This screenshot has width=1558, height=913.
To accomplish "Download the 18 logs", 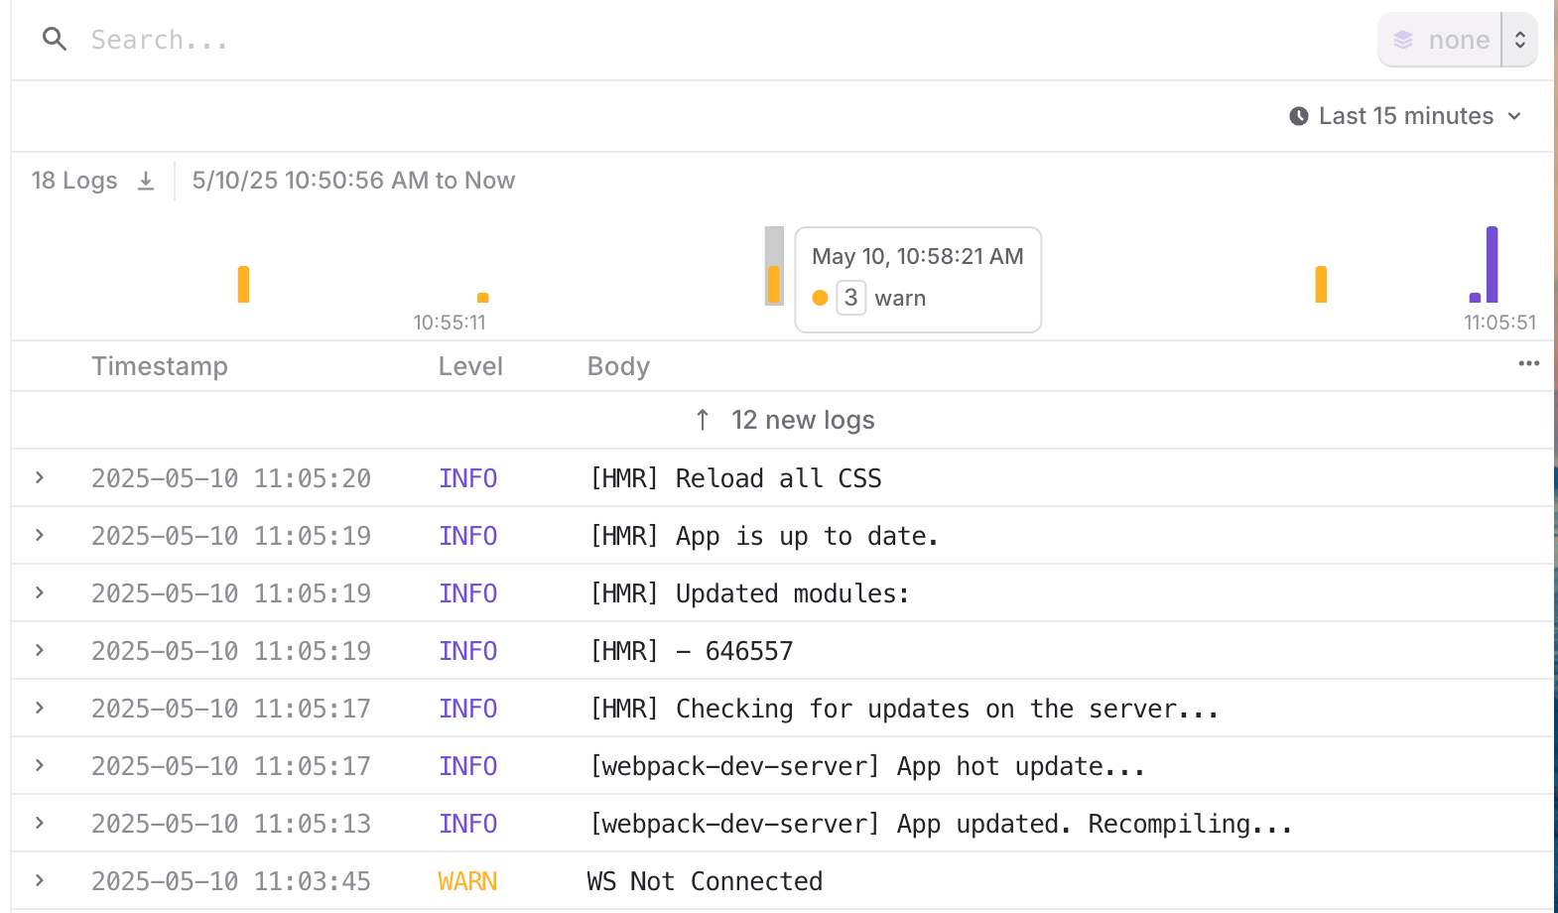I will [x=146, y=181].
